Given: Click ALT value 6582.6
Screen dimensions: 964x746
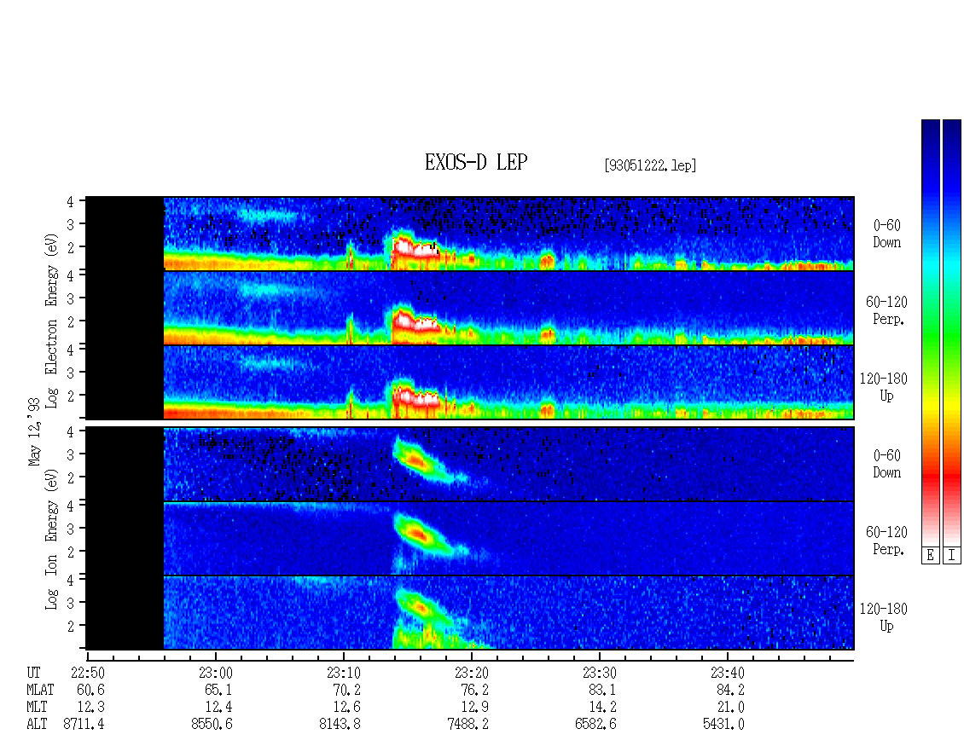Looking at the screenshot, I should click(595, 725).
